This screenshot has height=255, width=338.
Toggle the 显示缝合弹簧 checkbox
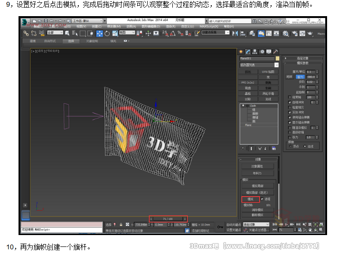(x=290, y=122)
